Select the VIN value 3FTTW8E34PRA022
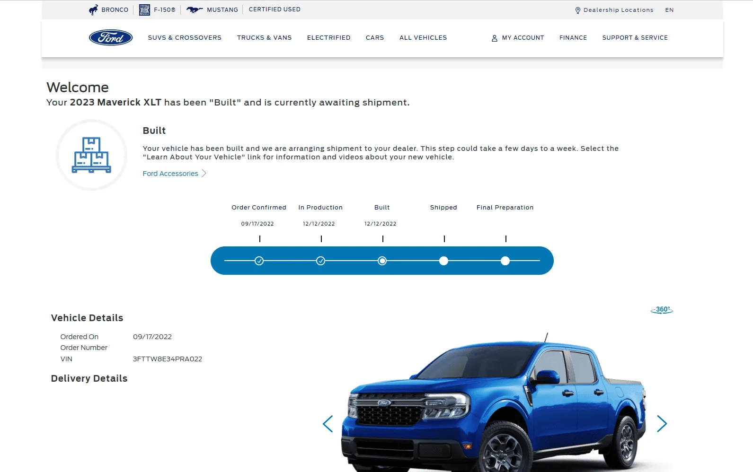Image resolution: width=753 pixels, height=472 pixels. pos(168,359)
